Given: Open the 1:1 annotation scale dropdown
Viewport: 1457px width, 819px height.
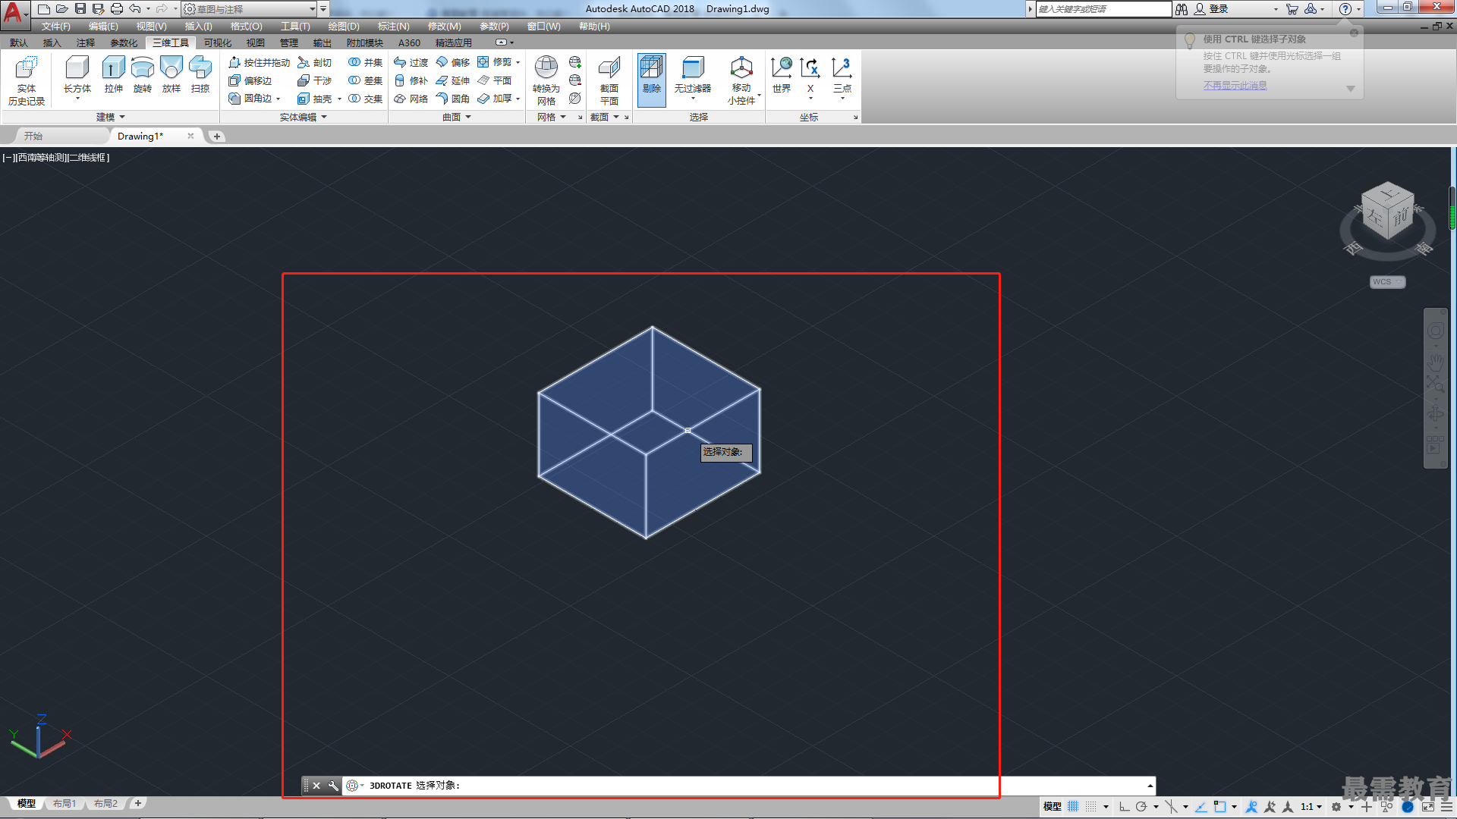Looking at the screenshot, I should (x=1311, y=807).
